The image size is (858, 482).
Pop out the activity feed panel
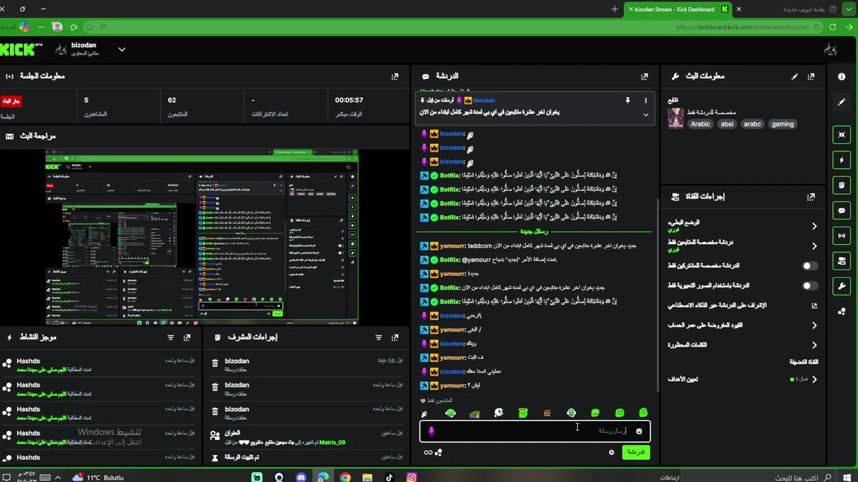tap(187, 337)
